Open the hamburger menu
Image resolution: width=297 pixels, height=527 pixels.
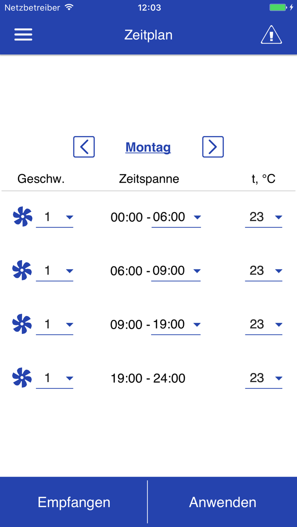pos(23,35)
